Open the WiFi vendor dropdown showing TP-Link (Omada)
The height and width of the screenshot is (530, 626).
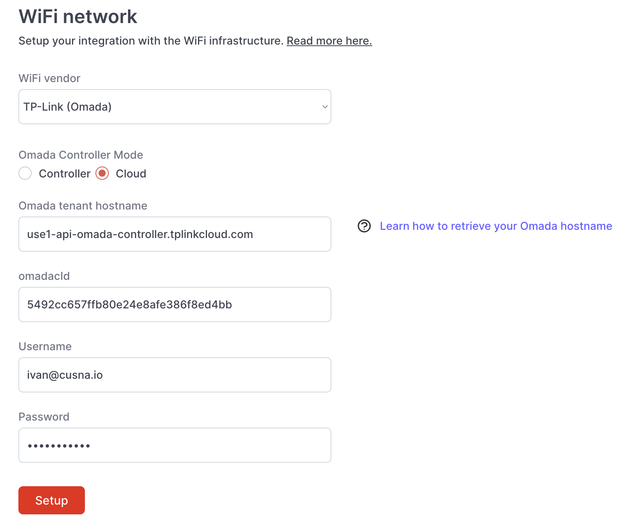click(x=174, y=107)
